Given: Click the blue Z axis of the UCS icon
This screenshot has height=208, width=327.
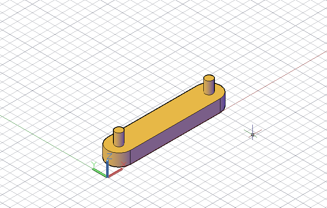Looking at the screenshot, I should [107, 168].
